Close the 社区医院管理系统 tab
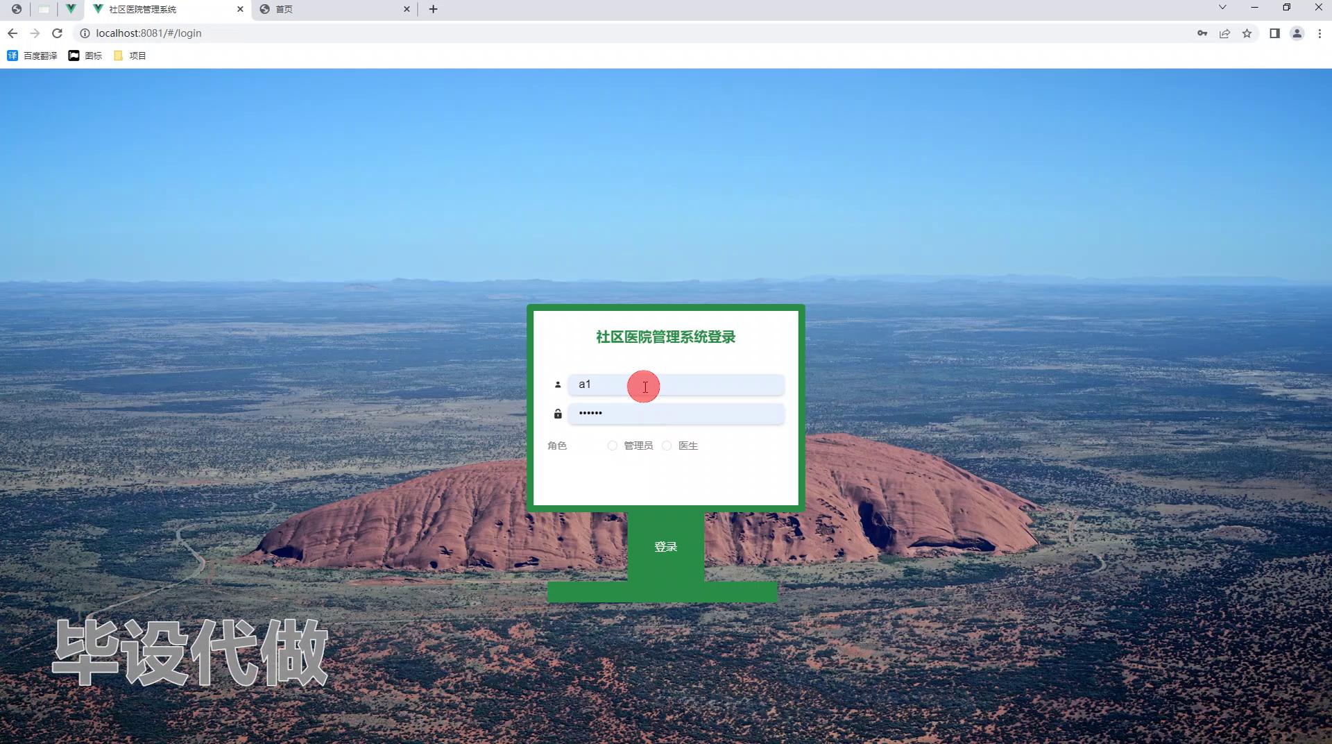The image size is (1332, 744). point(240,9)
